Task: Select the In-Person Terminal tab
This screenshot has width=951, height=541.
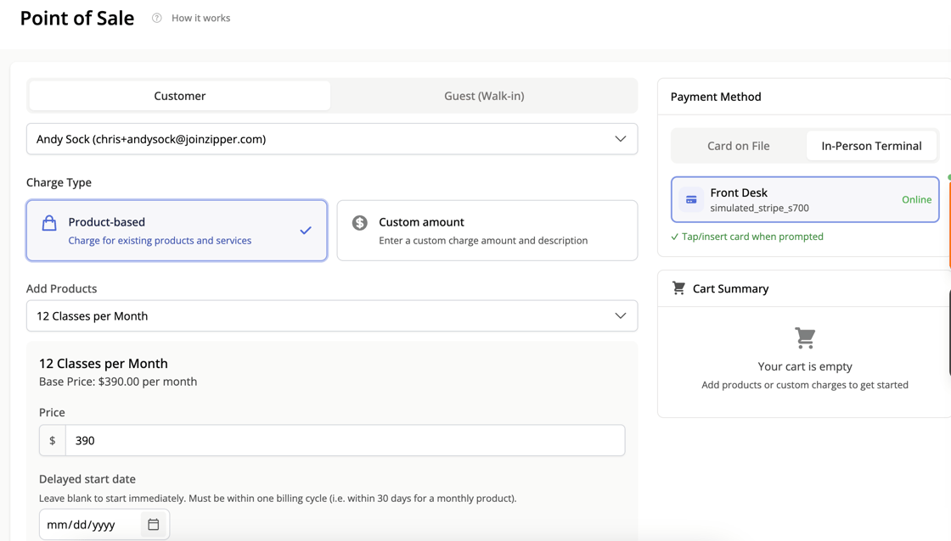Action: point(871,146)
